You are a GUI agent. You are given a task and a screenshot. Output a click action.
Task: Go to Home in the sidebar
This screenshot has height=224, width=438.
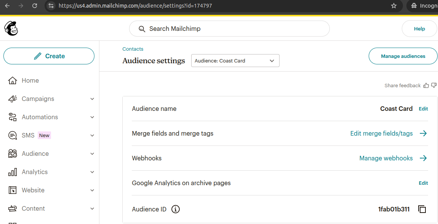coord(30,80)
